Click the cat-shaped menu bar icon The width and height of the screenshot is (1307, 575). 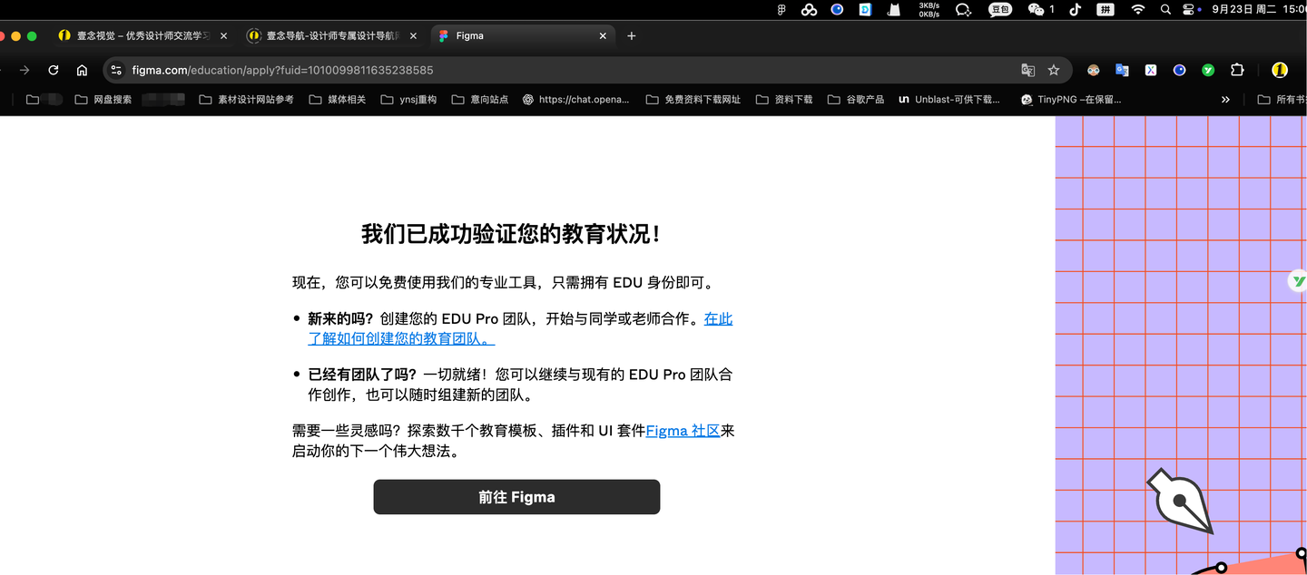894,9
